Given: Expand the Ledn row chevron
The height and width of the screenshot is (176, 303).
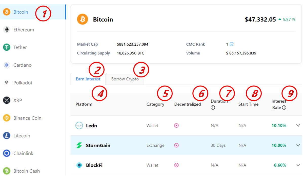Looking at the screenshot, I should click(298, 126).
